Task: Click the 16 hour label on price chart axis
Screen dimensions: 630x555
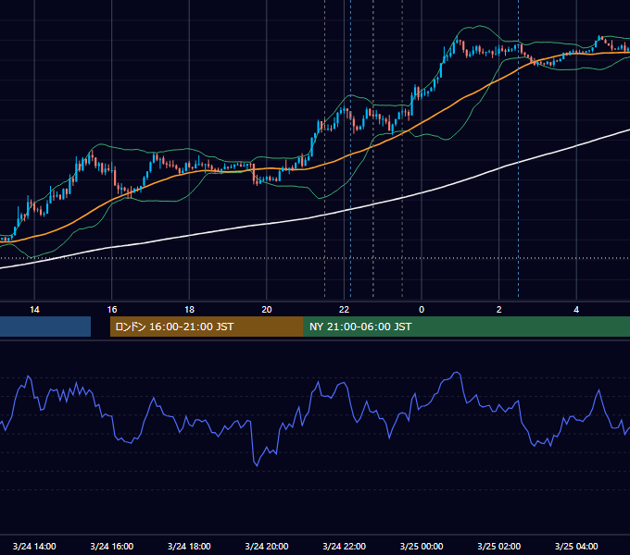Action: coord(112,310)
